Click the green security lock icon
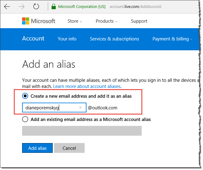Viewport: 203px width, 170px height. [54, 6]
